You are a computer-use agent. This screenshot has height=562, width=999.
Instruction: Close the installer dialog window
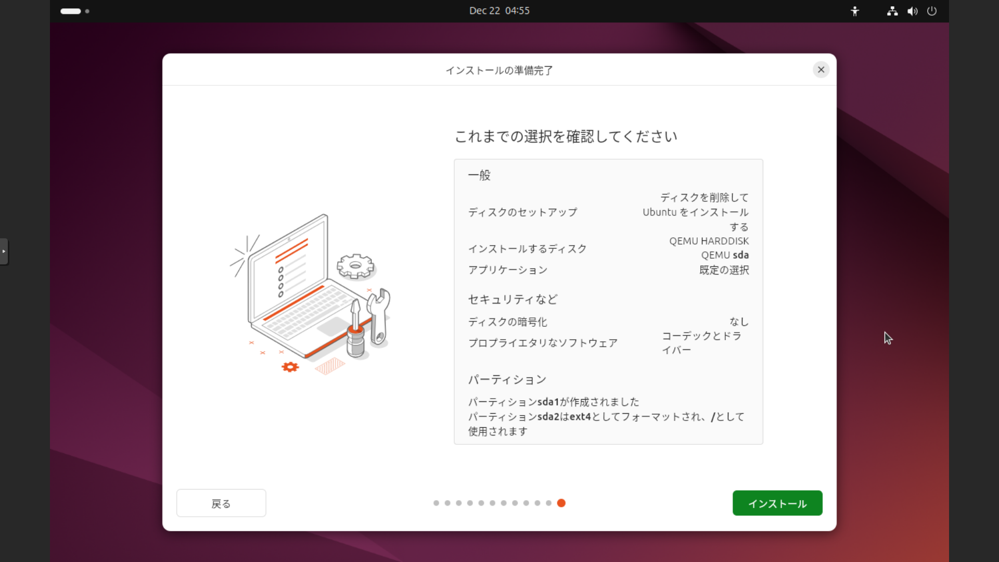click(821, 70)
